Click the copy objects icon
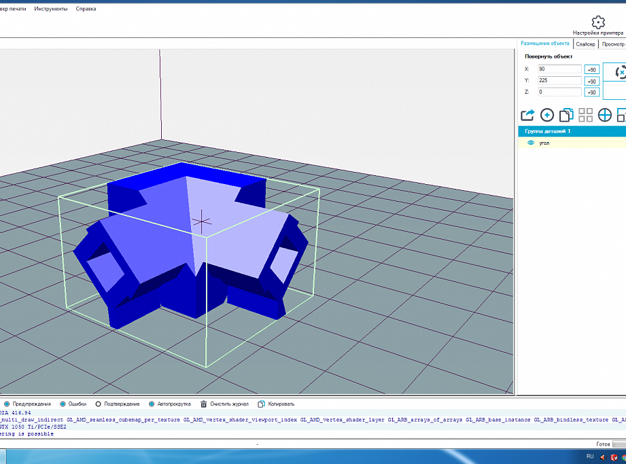The width and height of the screenshot is (626, 464). tap(566, 115)
